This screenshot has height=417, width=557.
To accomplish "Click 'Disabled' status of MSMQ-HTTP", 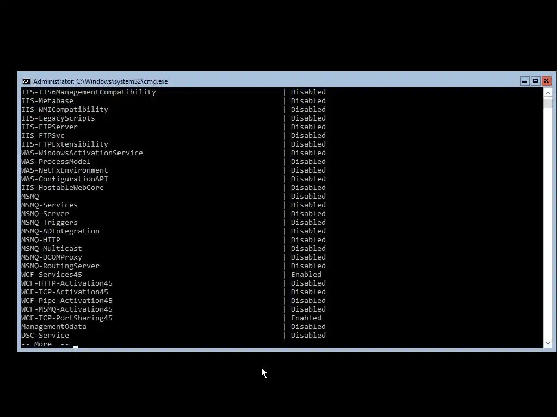I will tap(308, 239).
